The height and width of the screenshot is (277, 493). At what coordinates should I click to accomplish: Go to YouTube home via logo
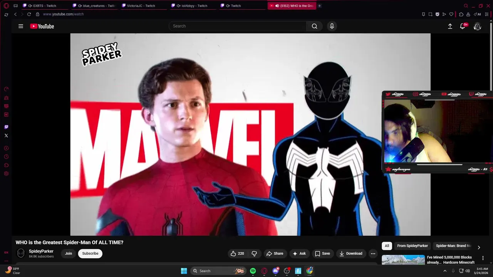(x=42, y=26)
